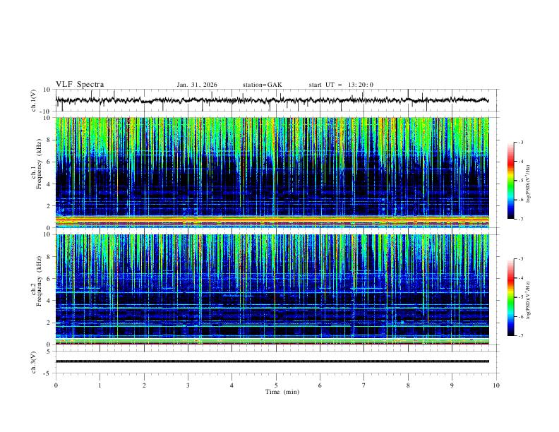Click the "-6" label on ch.2 colorbar
This screenshot has width=559, height=432.
[520, 316]
